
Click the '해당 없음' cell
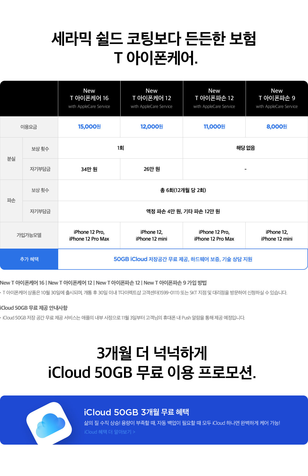pos(245,148)
